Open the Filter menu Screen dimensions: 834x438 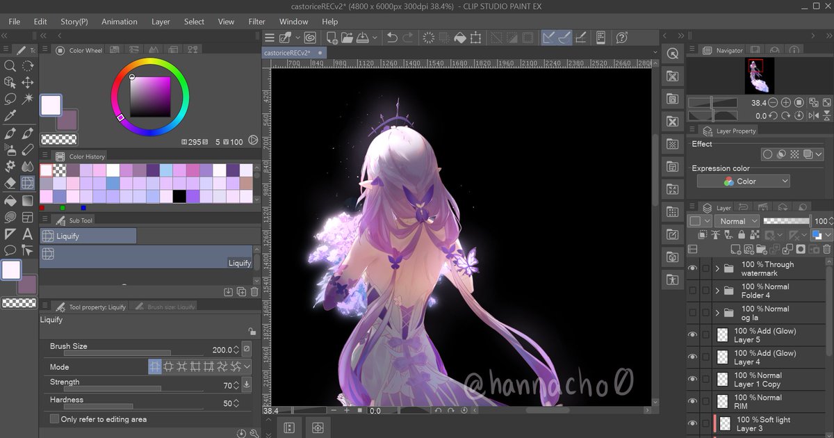257,22
